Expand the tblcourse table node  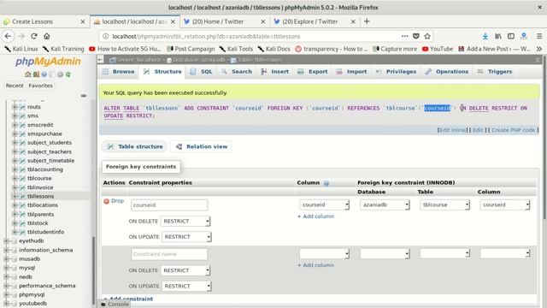pos(15,179)
